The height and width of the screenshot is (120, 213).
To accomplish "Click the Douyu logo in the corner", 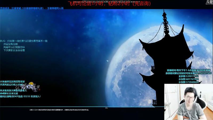I will [x=209, y=2].
